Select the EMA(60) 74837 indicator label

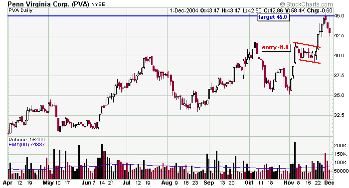pyautogui.click(x=27, y=145)
